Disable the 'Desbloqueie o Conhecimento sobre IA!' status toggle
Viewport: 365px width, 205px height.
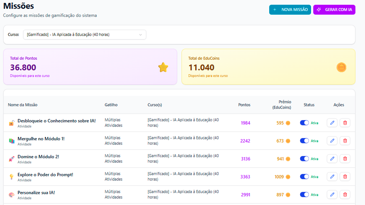(304, 123)
